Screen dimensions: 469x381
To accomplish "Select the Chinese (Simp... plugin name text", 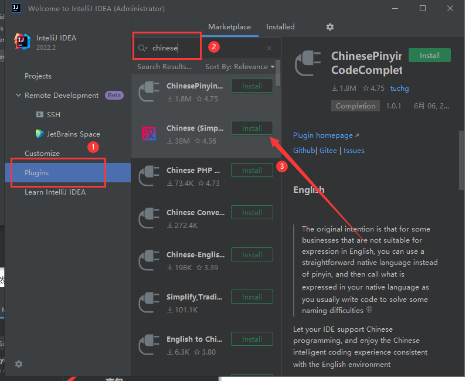I will (195, 128).
